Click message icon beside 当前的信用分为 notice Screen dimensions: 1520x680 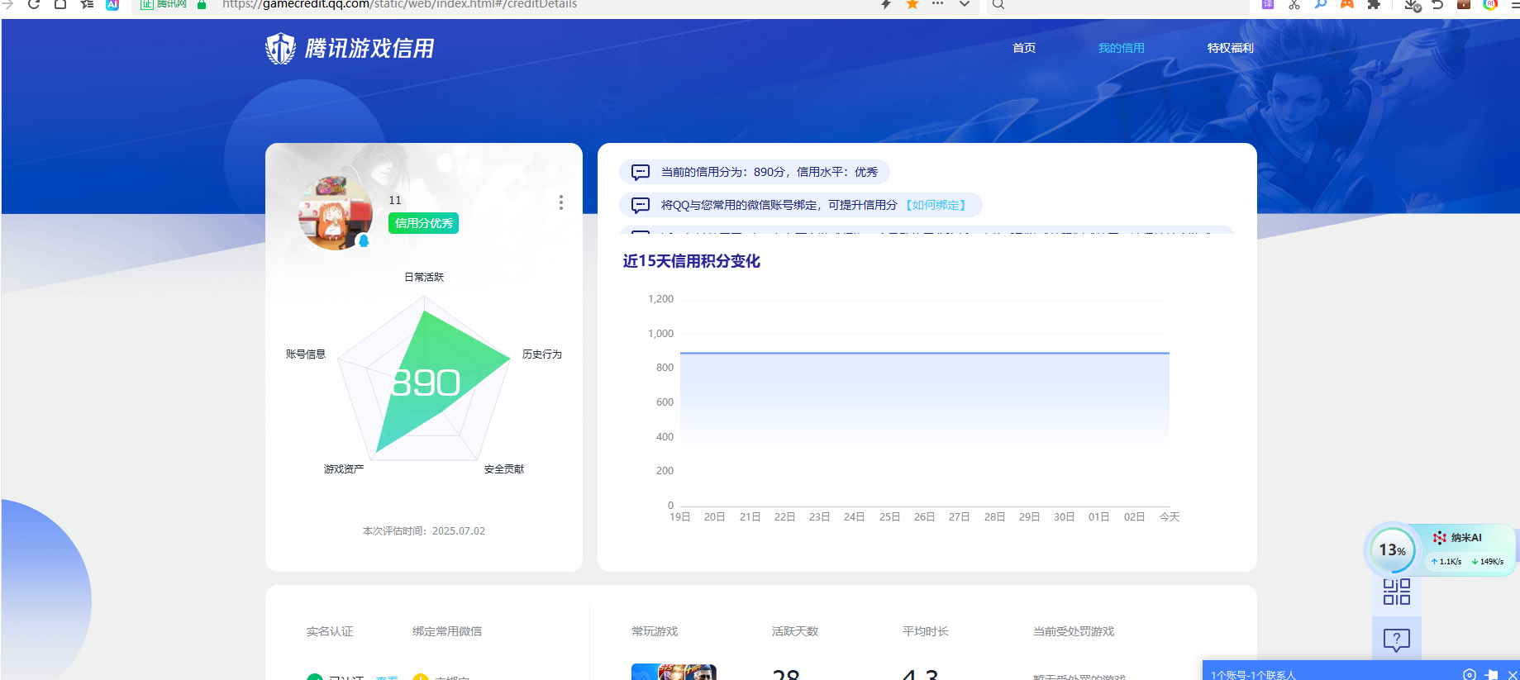click(641, 172)
